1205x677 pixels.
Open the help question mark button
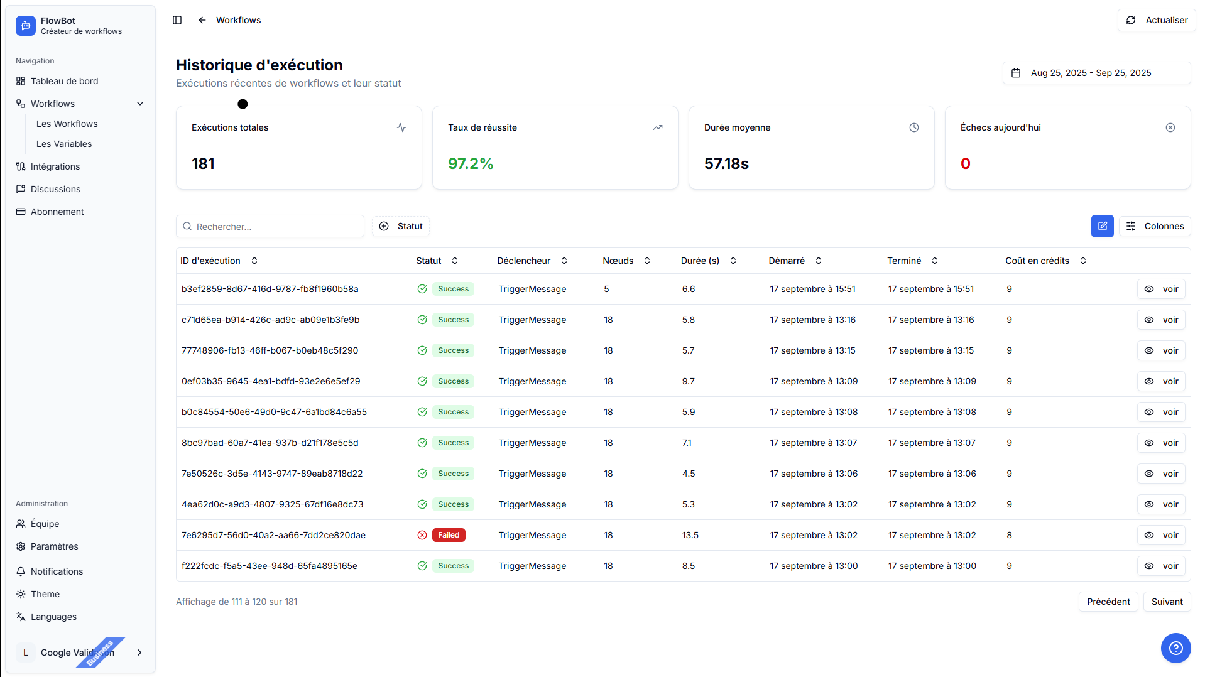tap(1175, 647)
